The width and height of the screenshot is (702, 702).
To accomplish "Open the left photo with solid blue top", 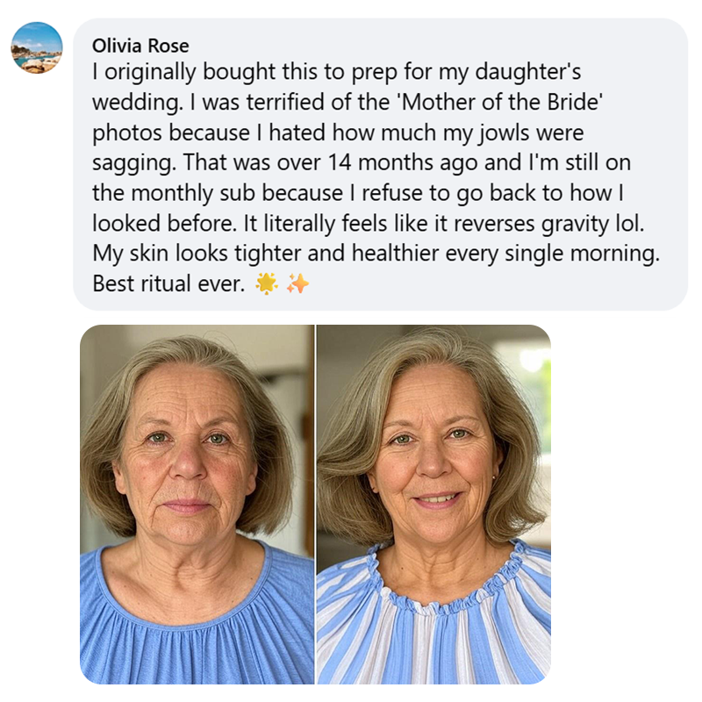I will pos(197,504).
